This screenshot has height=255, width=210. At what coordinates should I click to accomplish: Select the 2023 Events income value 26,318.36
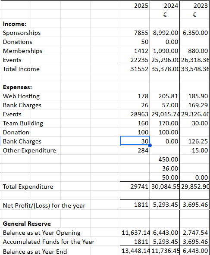(x=194, y=60)
